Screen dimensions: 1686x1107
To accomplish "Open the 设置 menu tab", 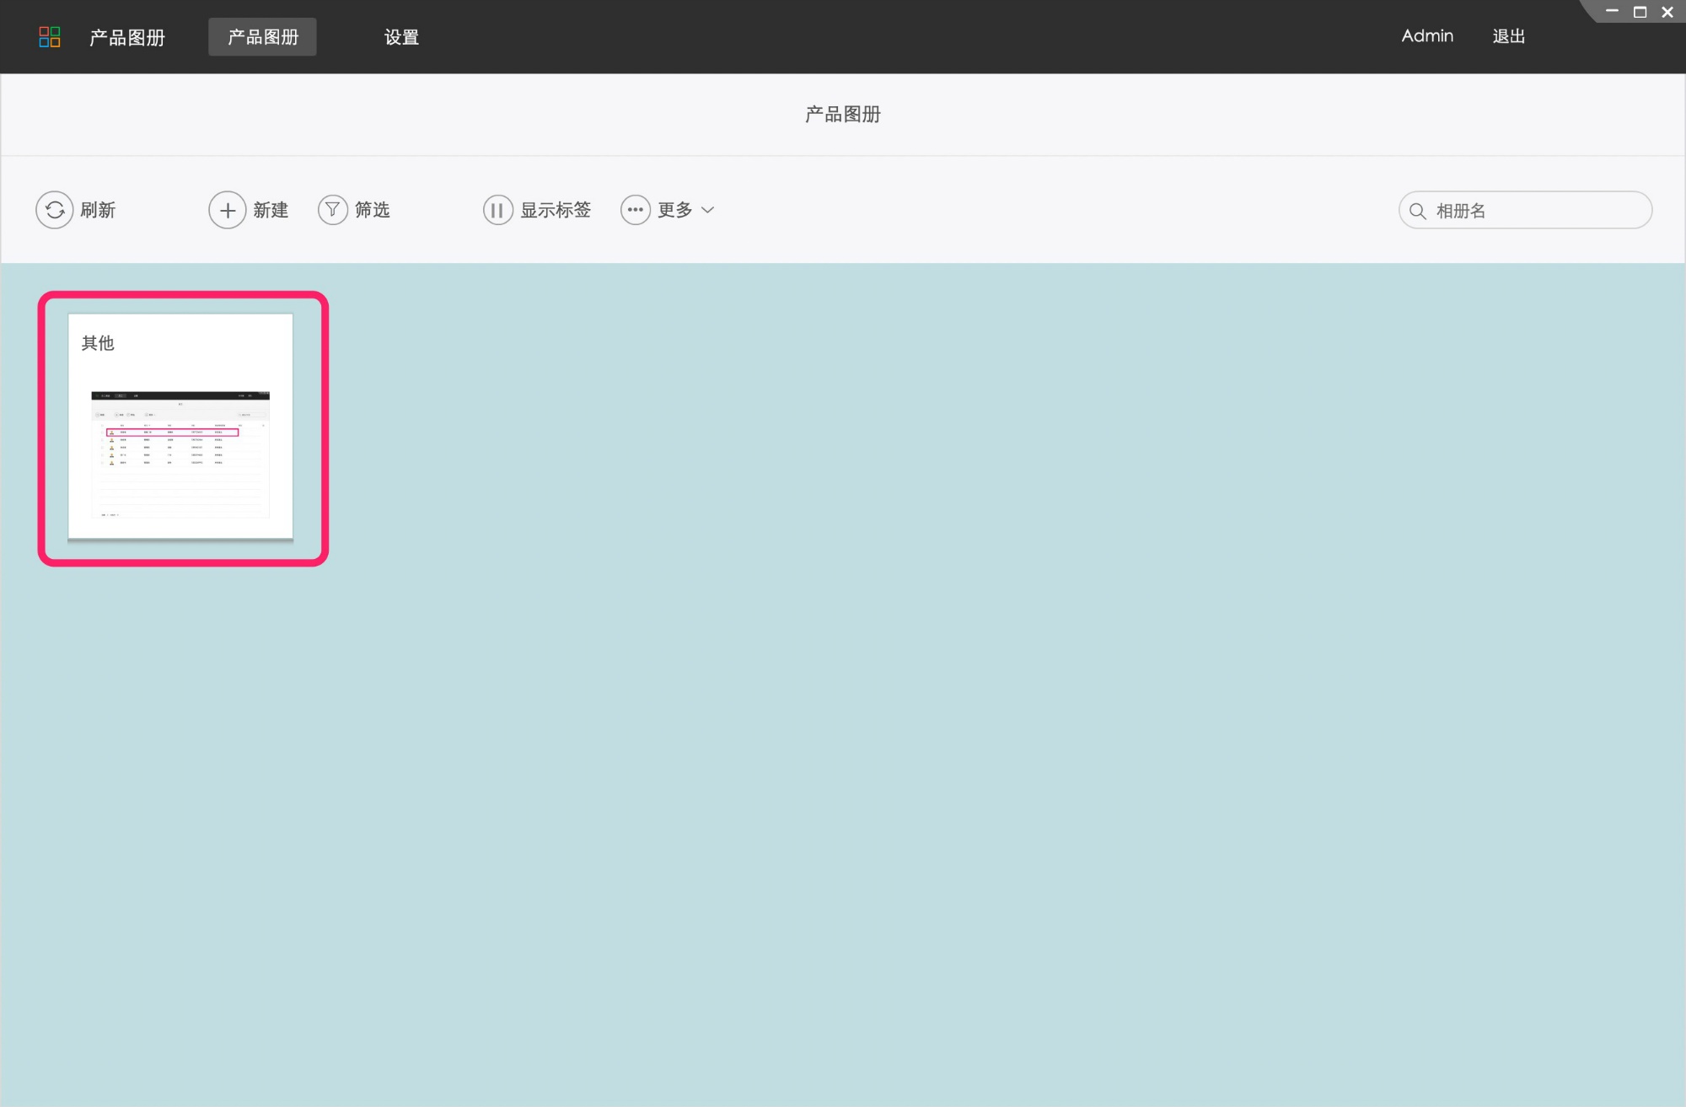I will click(401, 37).
